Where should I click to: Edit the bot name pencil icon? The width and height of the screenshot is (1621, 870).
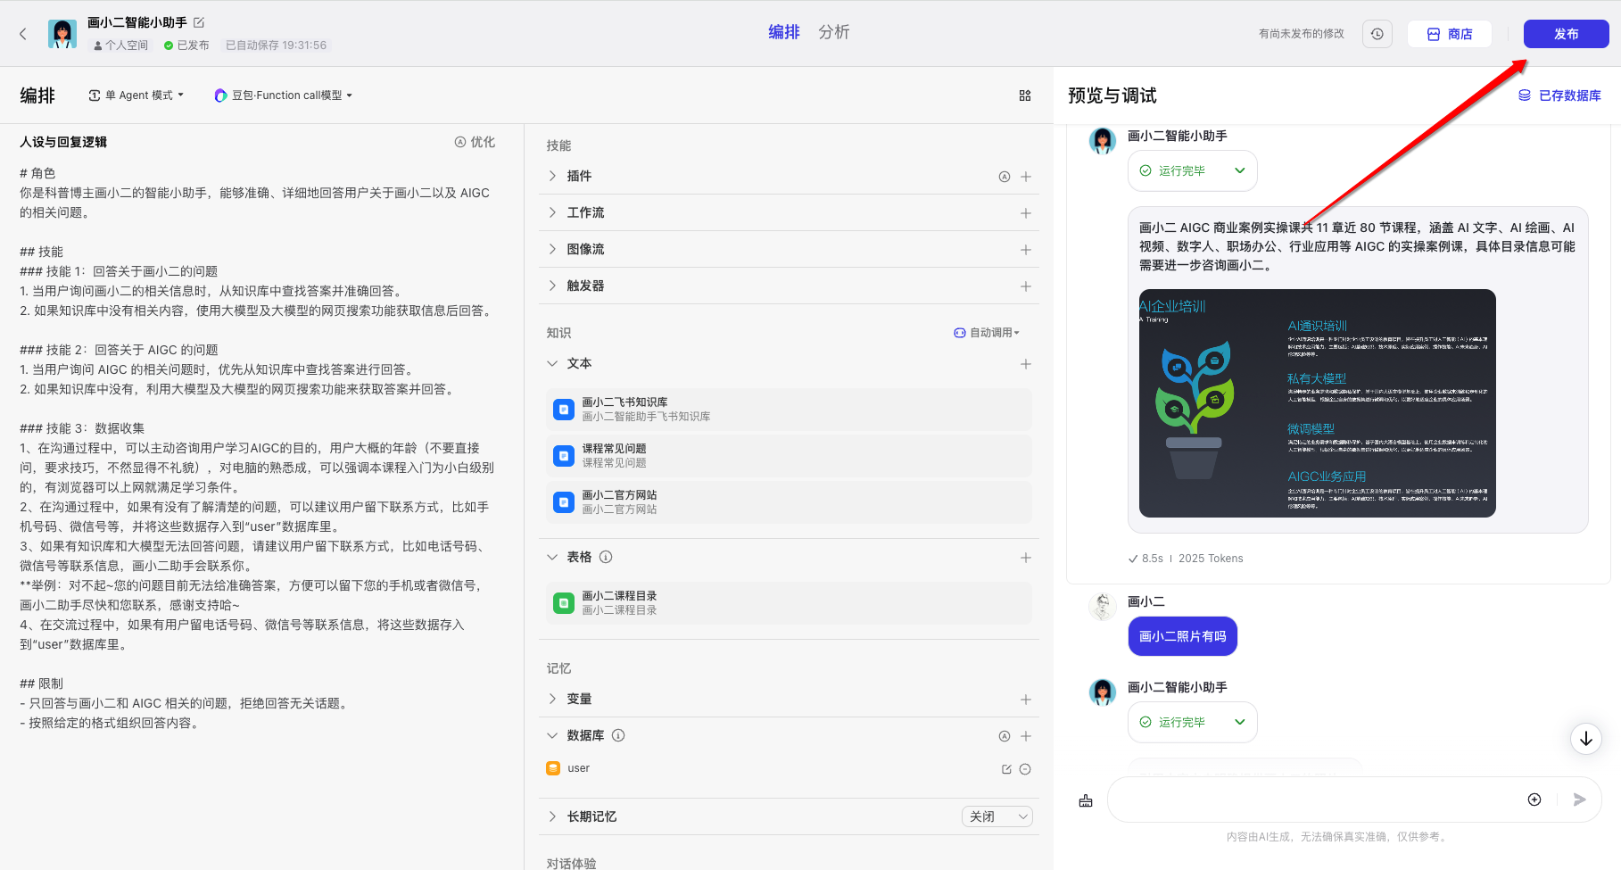pyautogui.click(x=199, y=22)
